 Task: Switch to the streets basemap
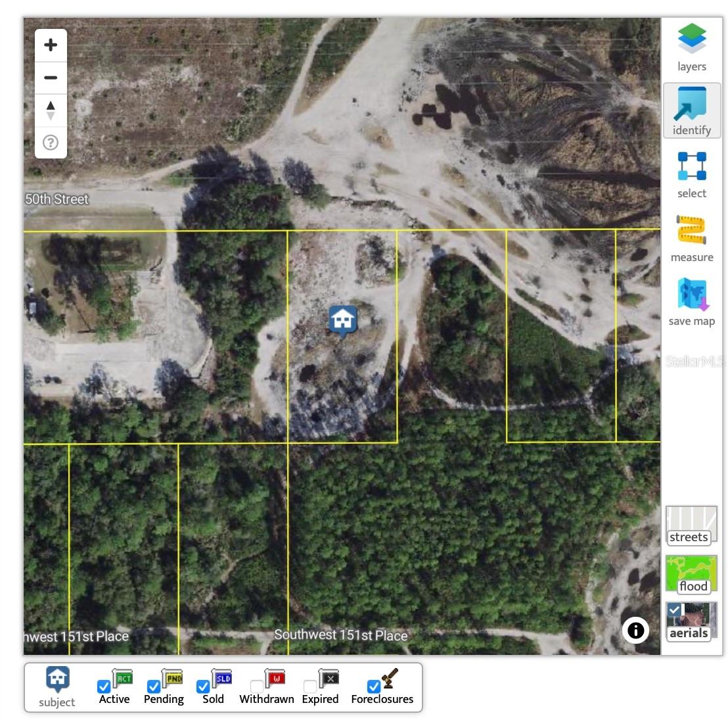691,523
